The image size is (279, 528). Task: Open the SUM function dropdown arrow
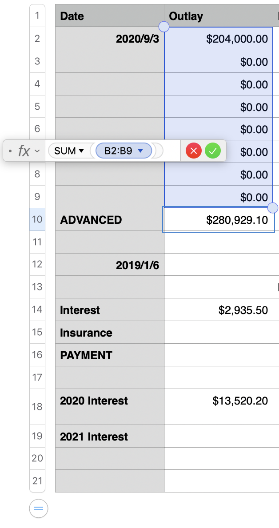pos(81,151)
